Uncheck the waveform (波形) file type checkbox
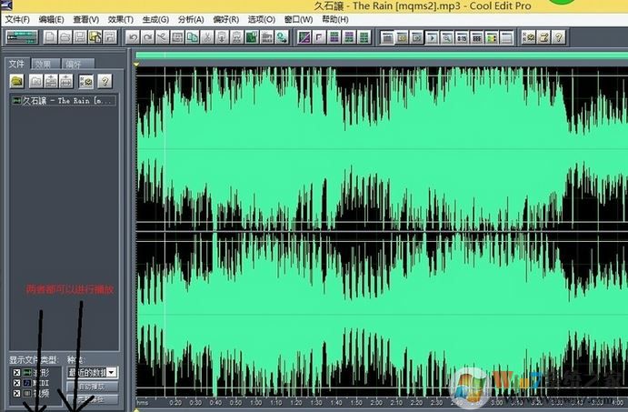Viewport: 628px width, 412px height. pyautogui.click(x=16, y=373)
